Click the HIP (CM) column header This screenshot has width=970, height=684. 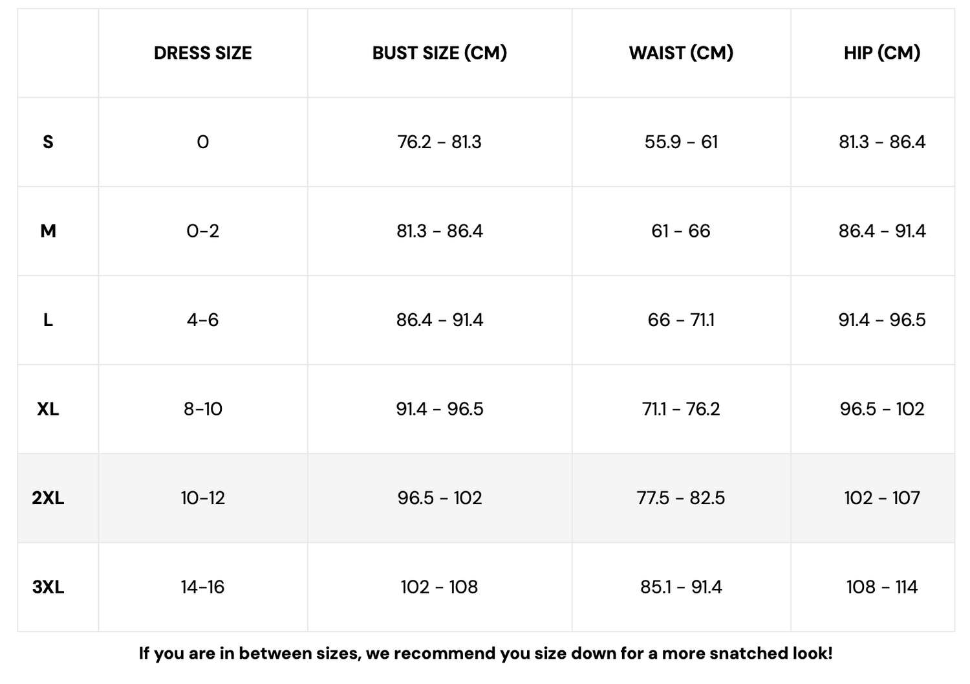point(882,53)
